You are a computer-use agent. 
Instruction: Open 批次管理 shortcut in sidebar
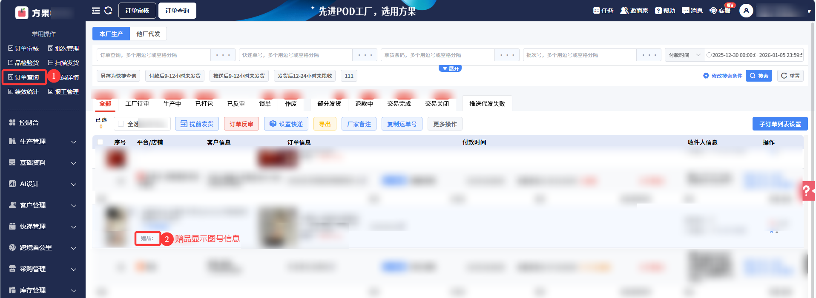63,48
